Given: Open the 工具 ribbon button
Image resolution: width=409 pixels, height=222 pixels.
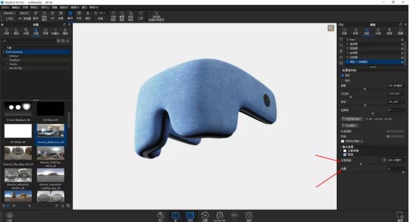Looking at the screenshot, I should coord(140,15).
